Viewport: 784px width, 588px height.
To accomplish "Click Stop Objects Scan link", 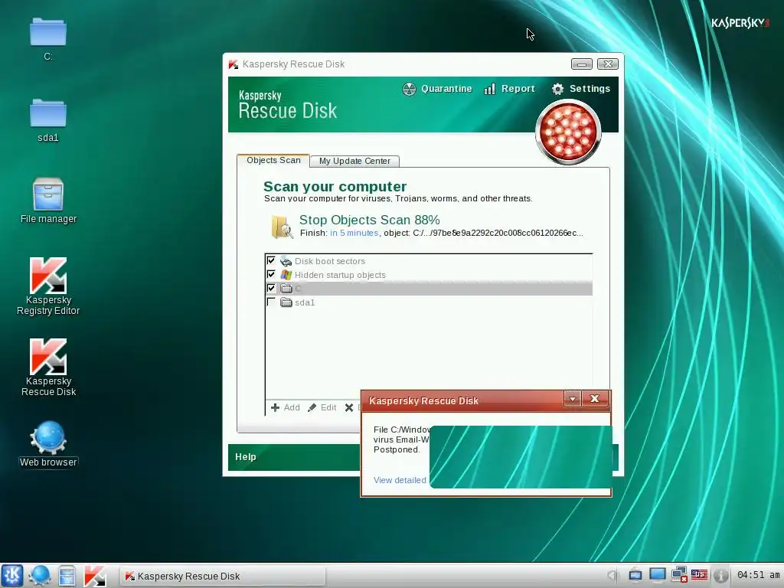I will (370, 220).
